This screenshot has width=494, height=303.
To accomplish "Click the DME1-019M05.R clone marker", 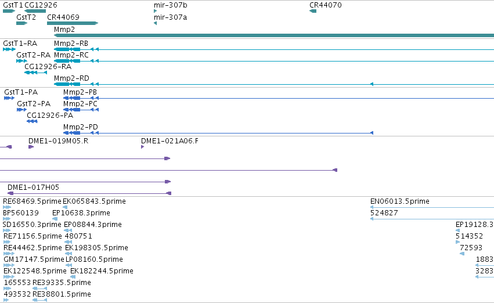I will (31, 147).
